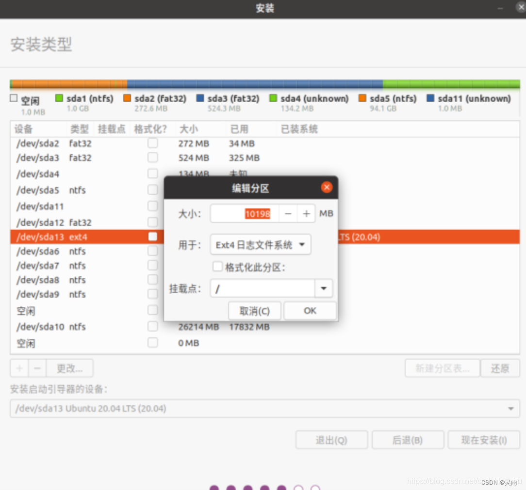Screen dimensions: 526x490
Task: Expand the 挂载点 dropdown arrow
Action: pyautogui.click(x=324, y=288)
